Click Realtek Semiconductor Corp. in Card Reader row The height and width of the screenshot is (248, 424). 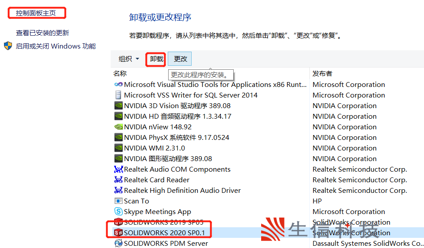tap(360, 180)
